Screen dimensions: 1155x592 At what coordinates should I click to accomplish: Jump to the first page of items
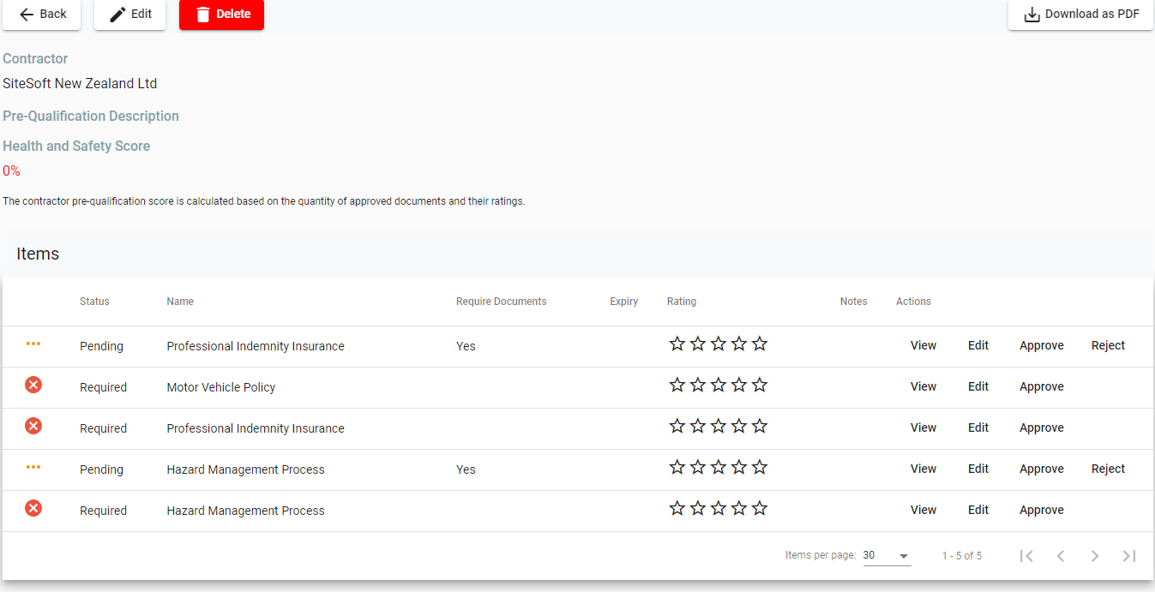point(1026,556)
